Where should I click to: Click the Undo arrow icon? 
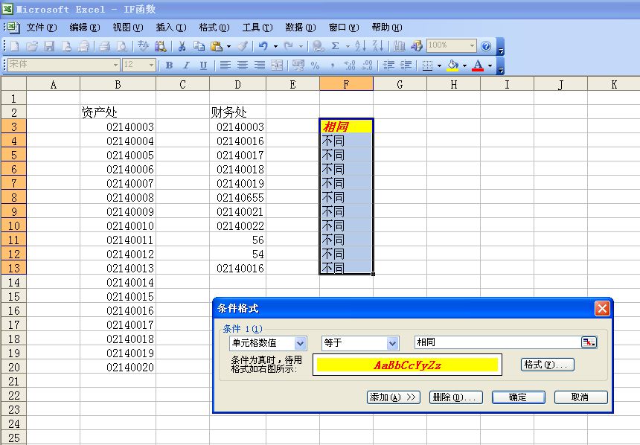click(x=262, y=46)
